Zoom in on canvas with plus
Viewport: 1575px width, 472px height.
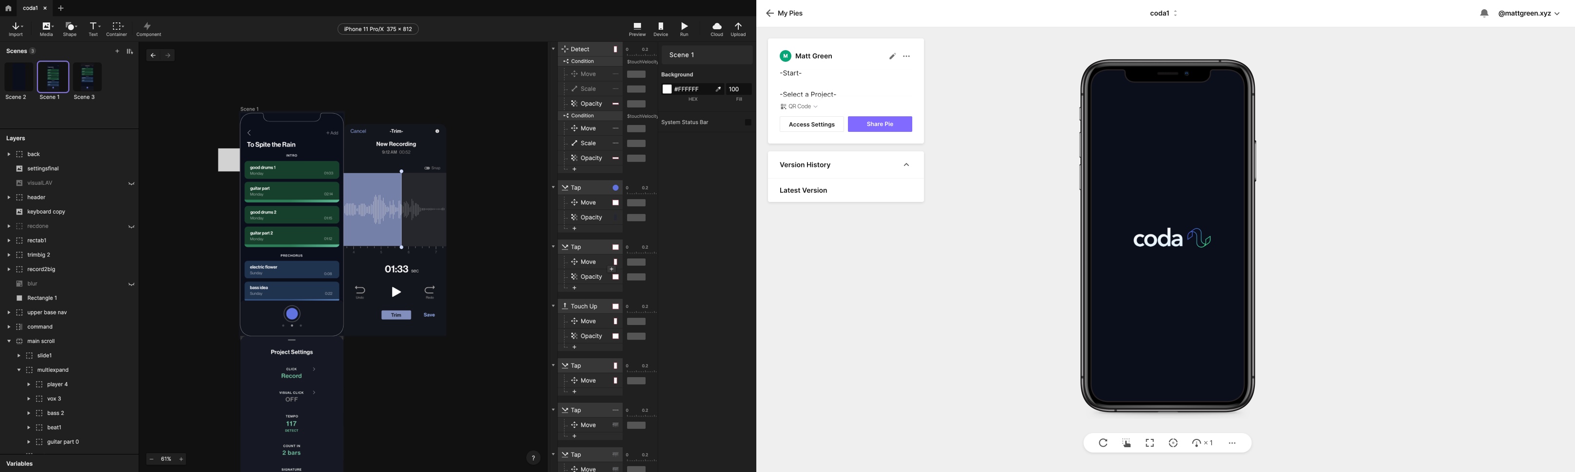(x=182, y=459)
